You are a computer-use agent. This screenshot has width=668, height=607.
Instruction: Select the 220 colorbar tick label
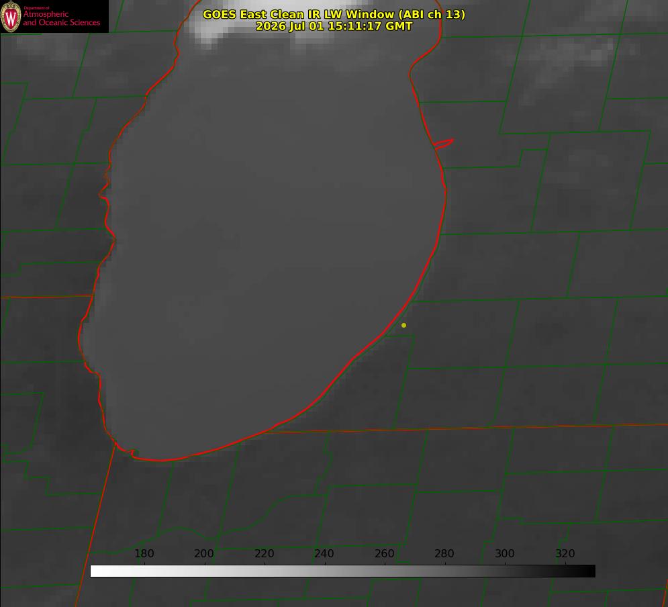264,553
